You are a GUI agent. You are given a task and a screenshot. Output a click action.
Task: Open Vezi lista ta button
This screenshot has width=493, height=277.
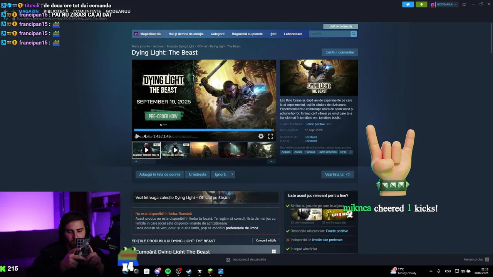click(337, 174)
